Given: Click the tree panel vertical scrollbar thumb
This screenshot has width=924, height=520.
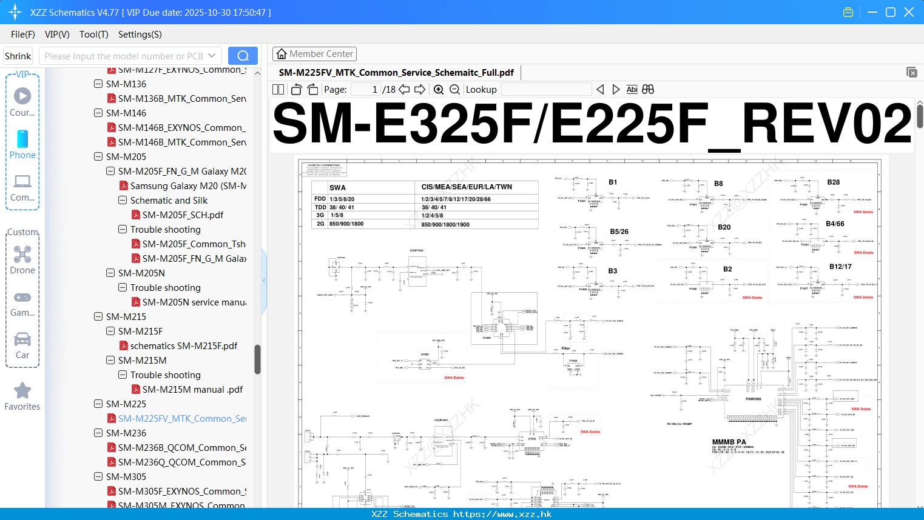Looking at the screenshot, I should (257, 359).
